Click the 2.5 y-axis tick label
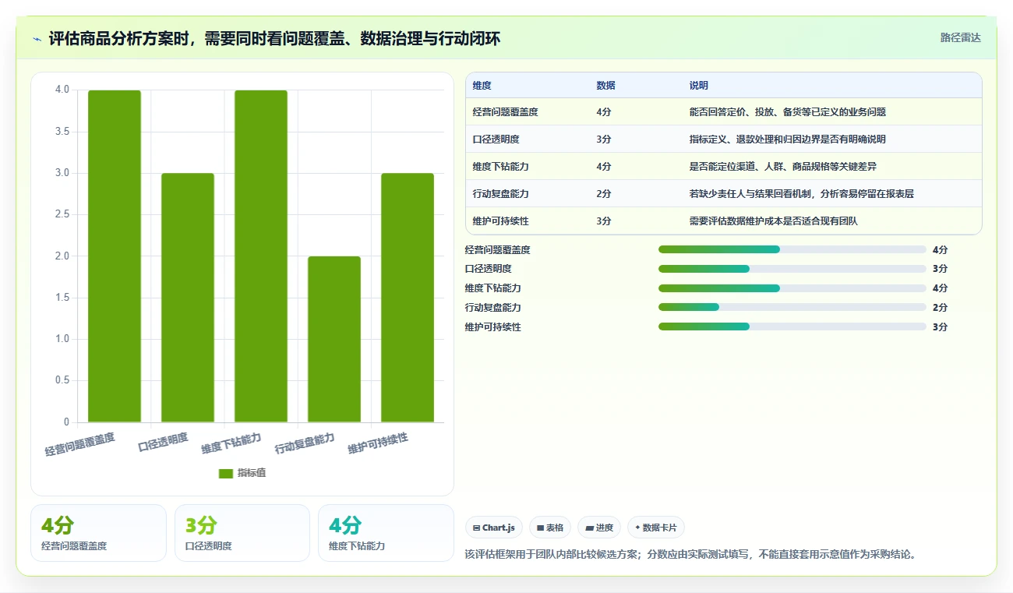1013x593 pixels. [x=62, y=214]
